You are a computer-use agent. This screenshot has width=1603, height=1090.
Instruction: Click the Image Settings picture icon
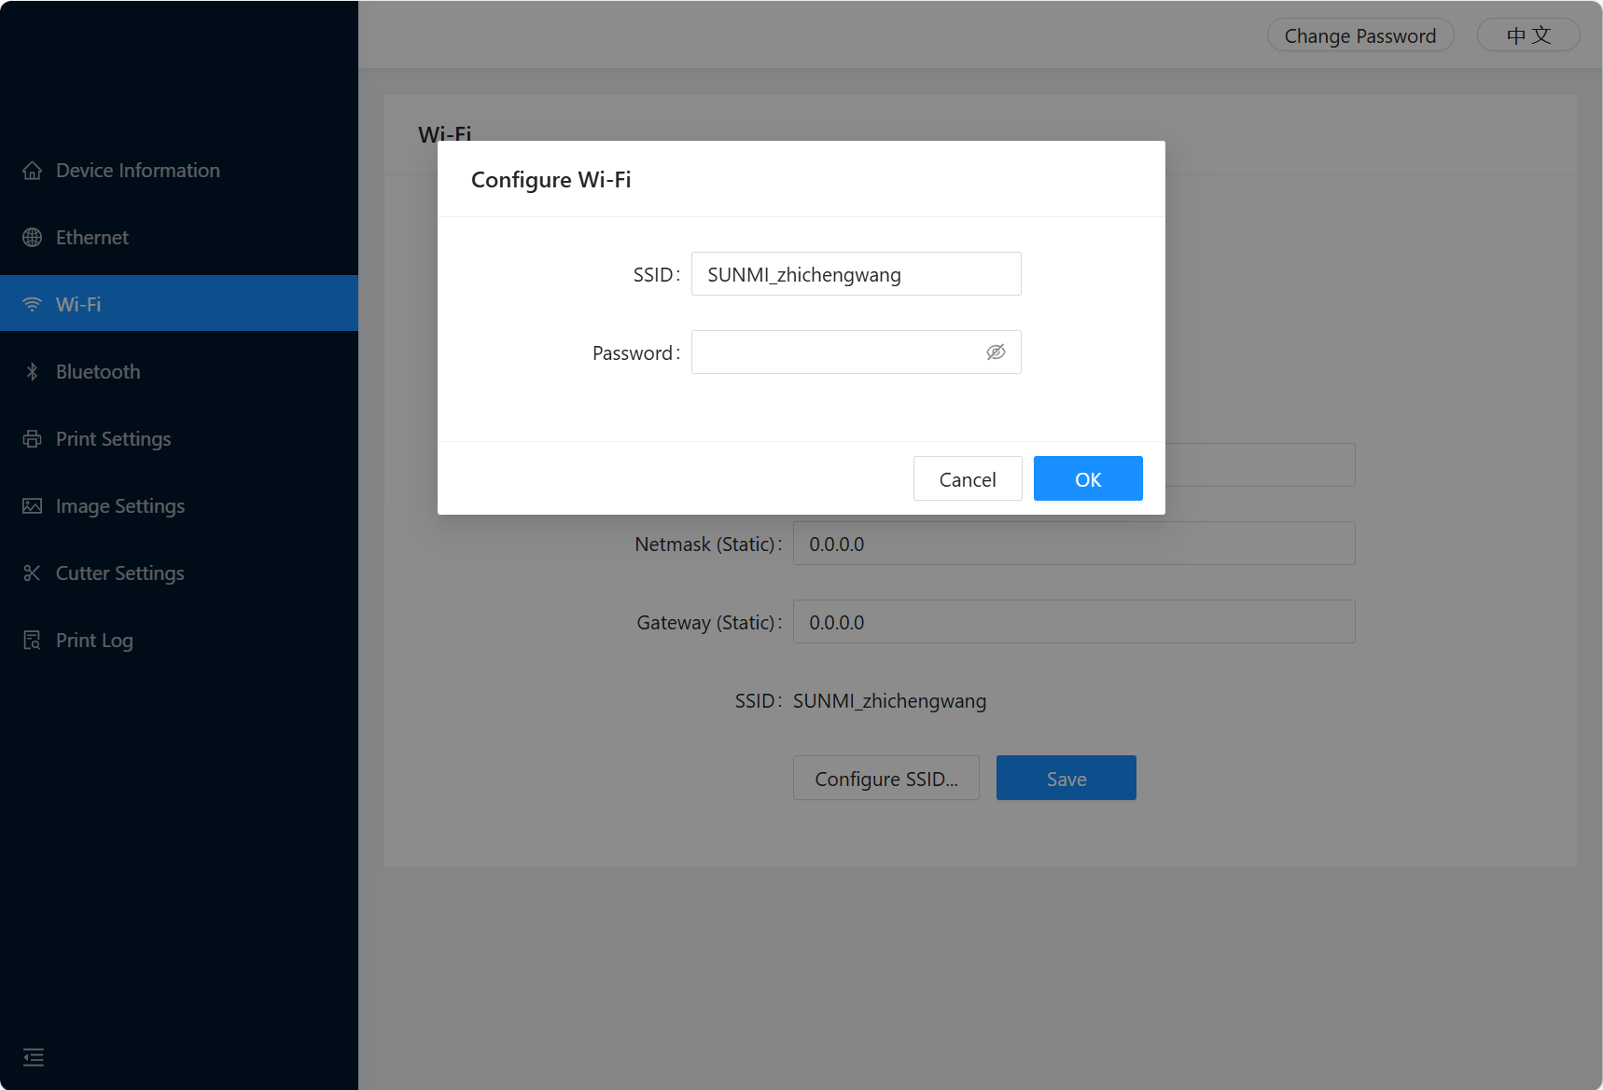point(33,506)
